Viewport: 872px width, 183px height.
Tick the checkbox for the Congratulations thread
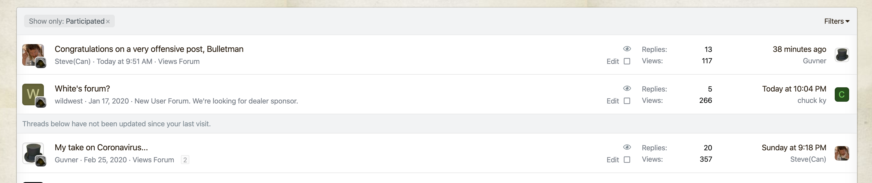(627, 61)
